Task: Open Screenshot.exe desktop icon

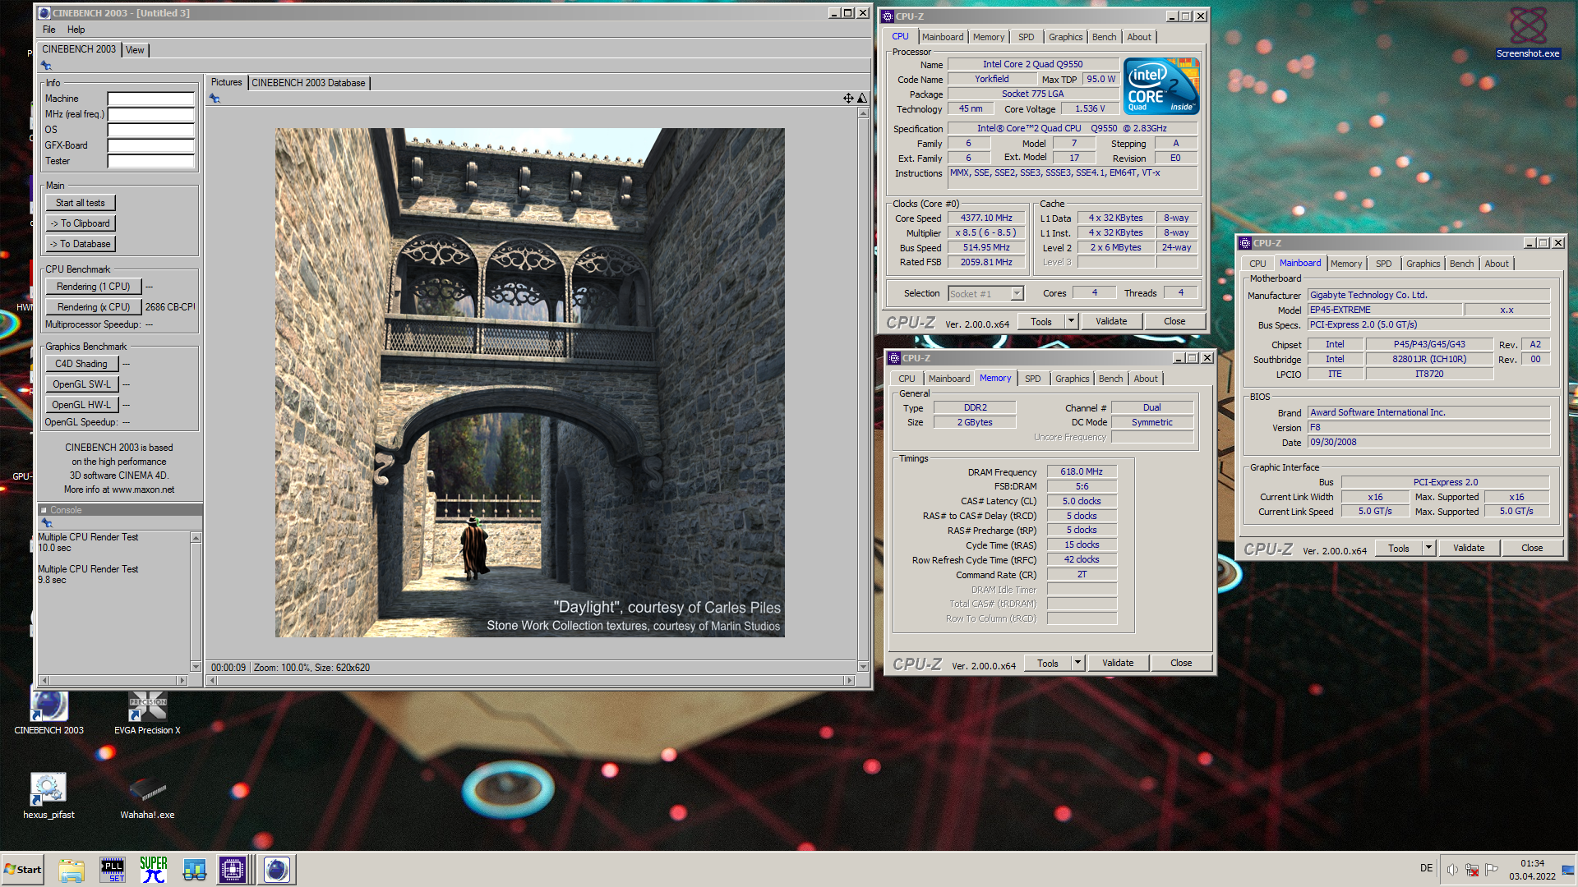Action: coord(1528,33)
